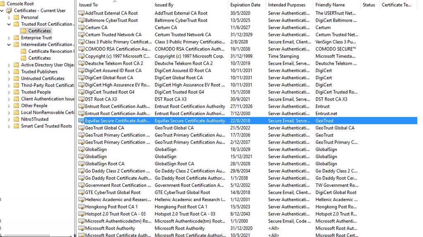Image resolution: width=423 pixels, height=237 pixels.
Task: Expand the Local NonRemovable Certificates node
Action: tap(9, 113)
